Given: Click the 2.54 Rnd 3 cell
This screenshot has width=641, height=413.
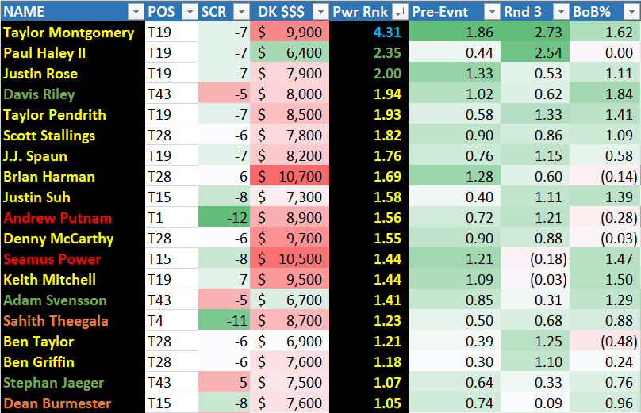Looking at the screenshot, I should (535, 52).
